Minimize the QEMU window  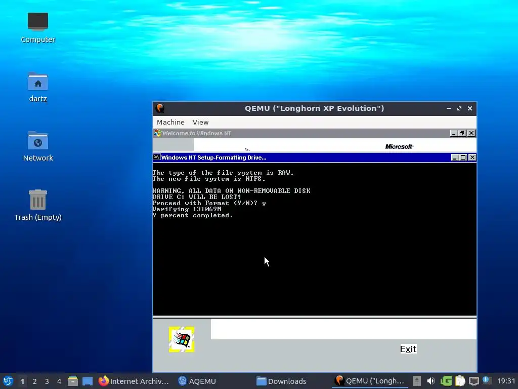(448, 108)
